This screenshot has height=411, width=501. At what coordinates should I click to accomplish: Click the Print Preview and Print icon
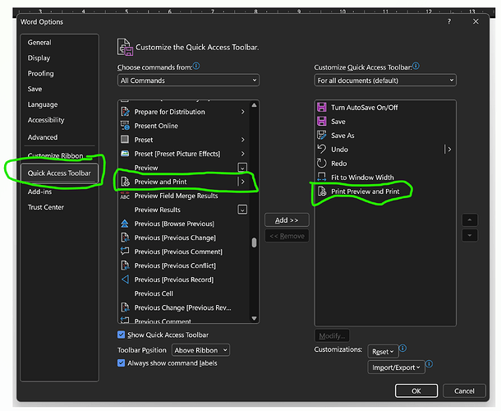pos(322,192)
